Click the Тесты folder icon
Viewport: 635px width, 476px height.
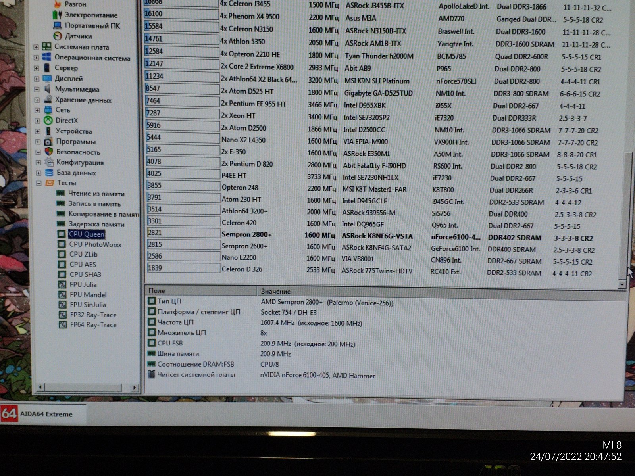(50, 183)
